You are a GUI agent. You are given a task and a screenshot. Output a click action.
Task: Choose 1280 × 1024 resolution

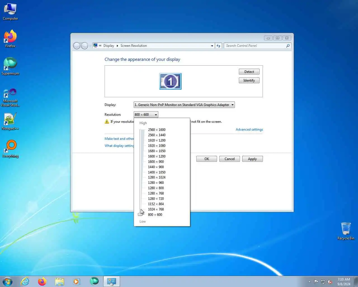[x=157, y=177]
